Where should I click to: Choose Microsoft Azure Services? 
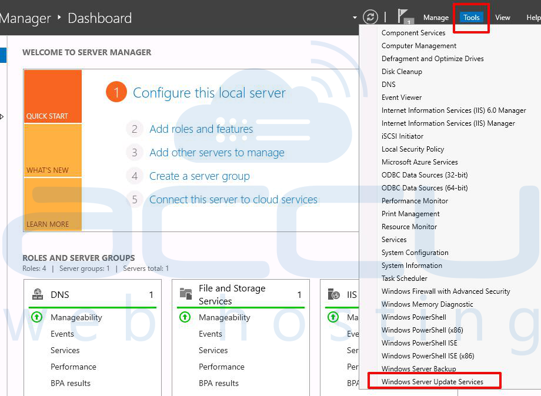419,162
